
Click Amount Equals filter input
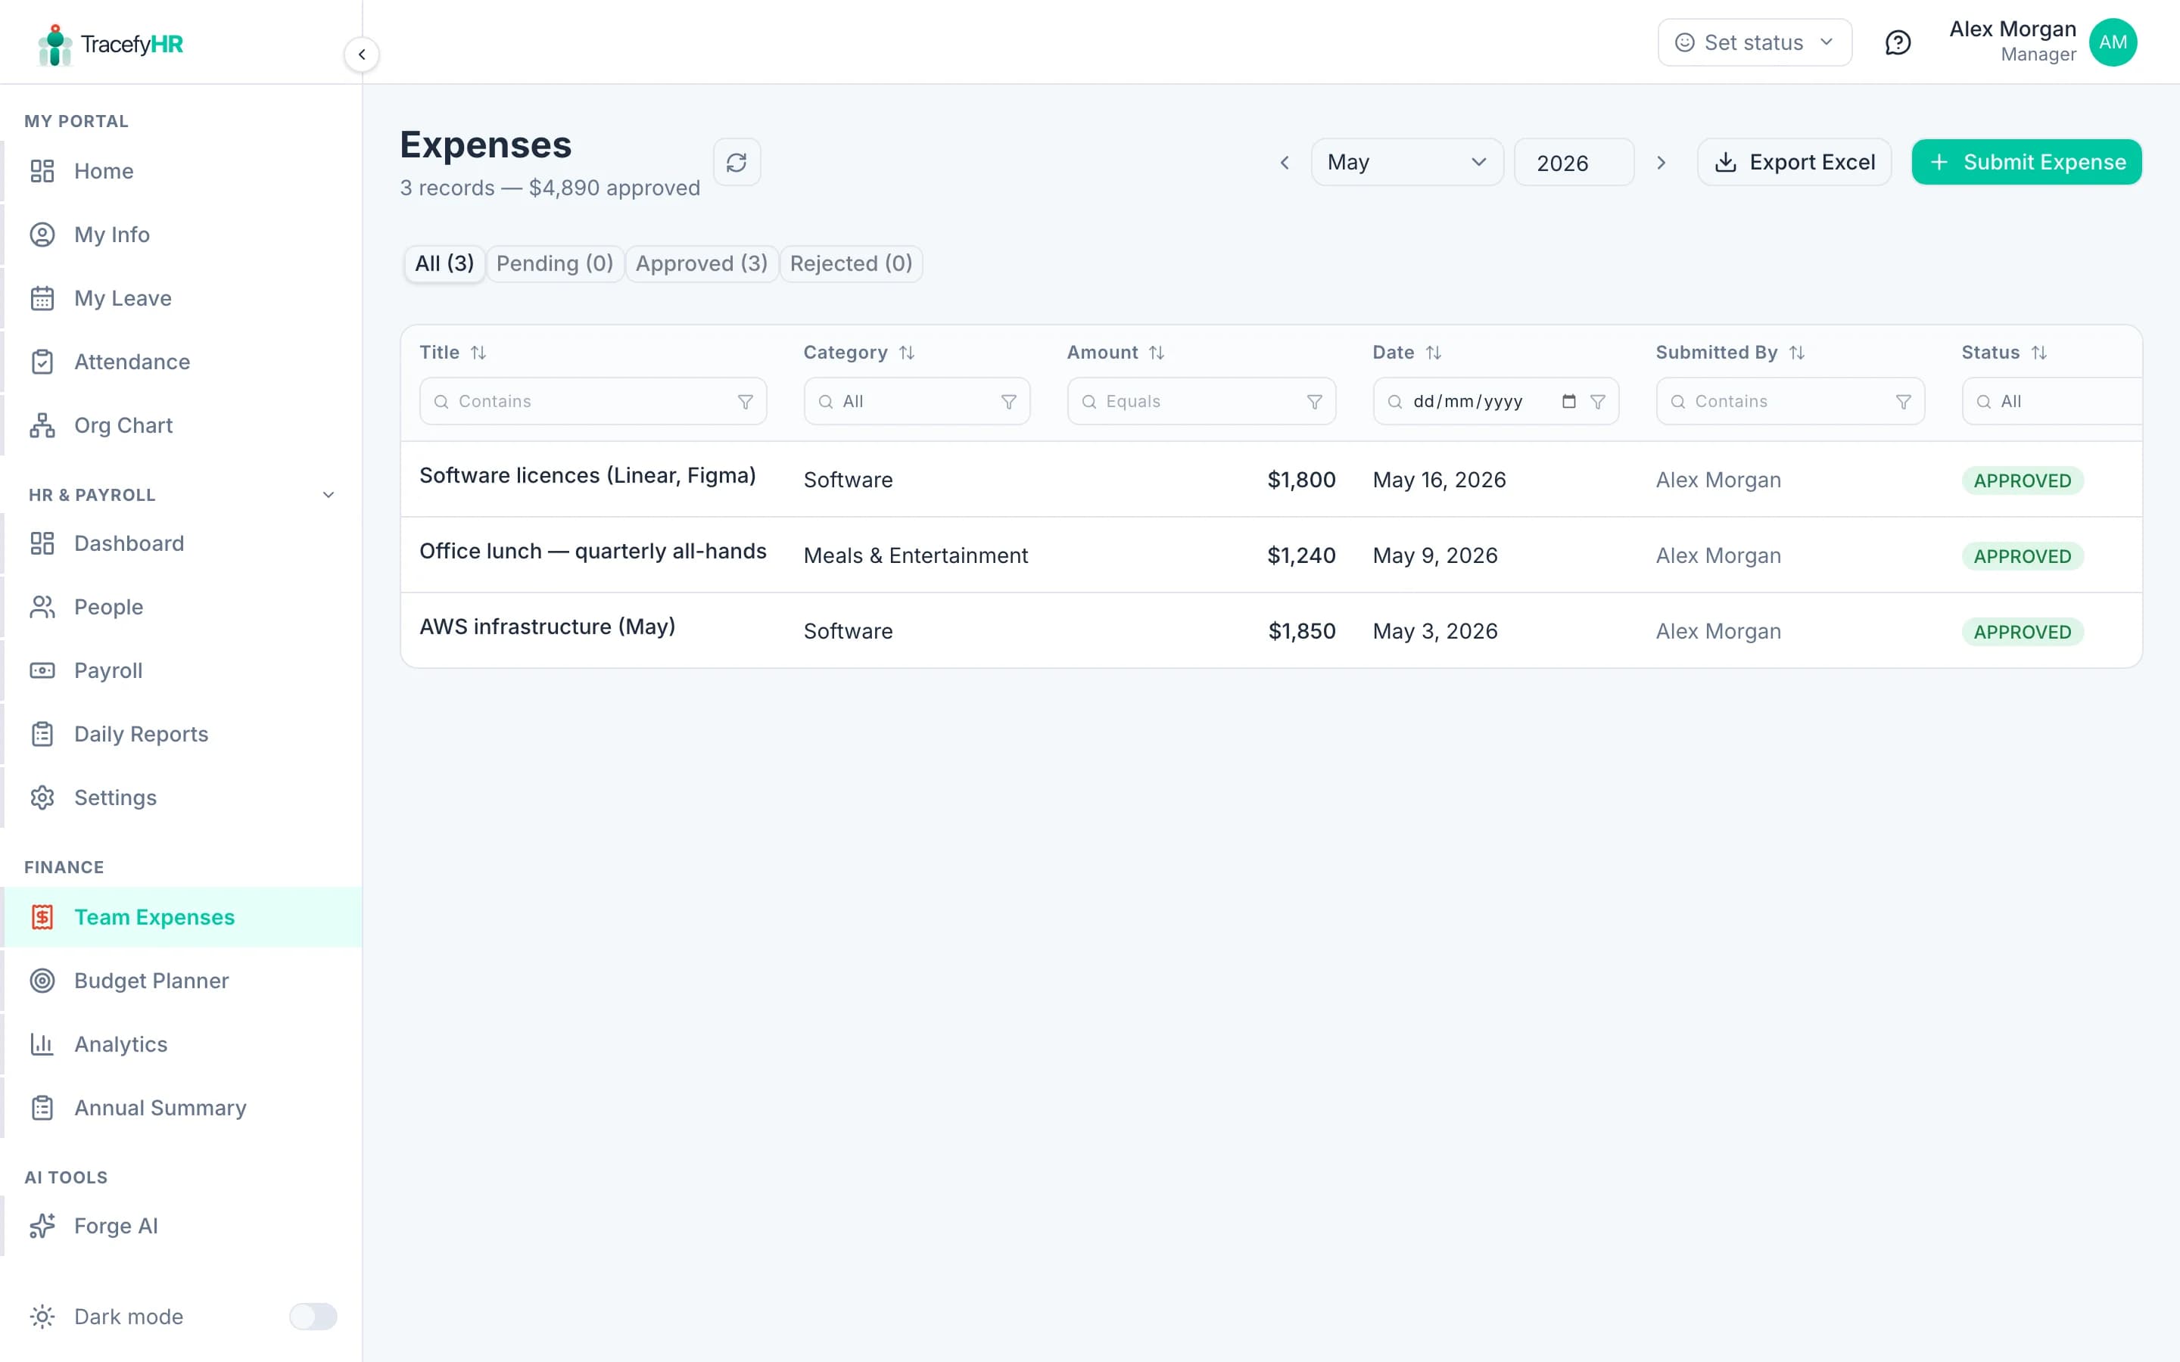click(1201, 402)
